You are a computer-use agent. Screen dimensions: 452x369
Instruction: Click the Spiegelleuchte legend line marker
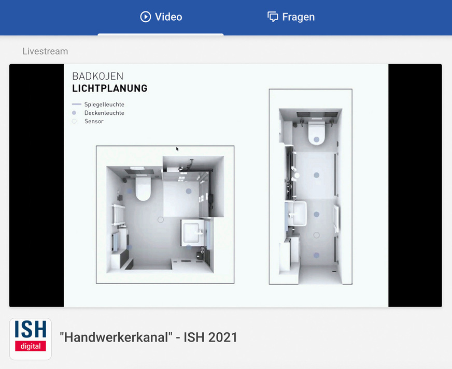77,105
